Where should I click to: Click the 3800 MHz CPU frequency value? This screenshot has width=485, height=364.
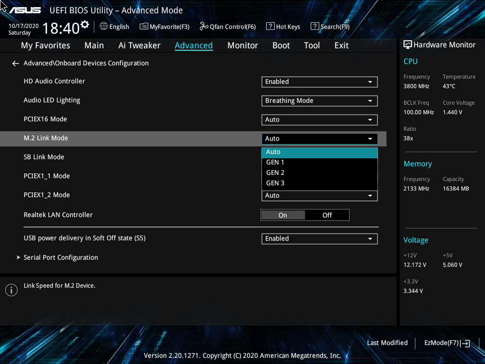coord(416,86)
